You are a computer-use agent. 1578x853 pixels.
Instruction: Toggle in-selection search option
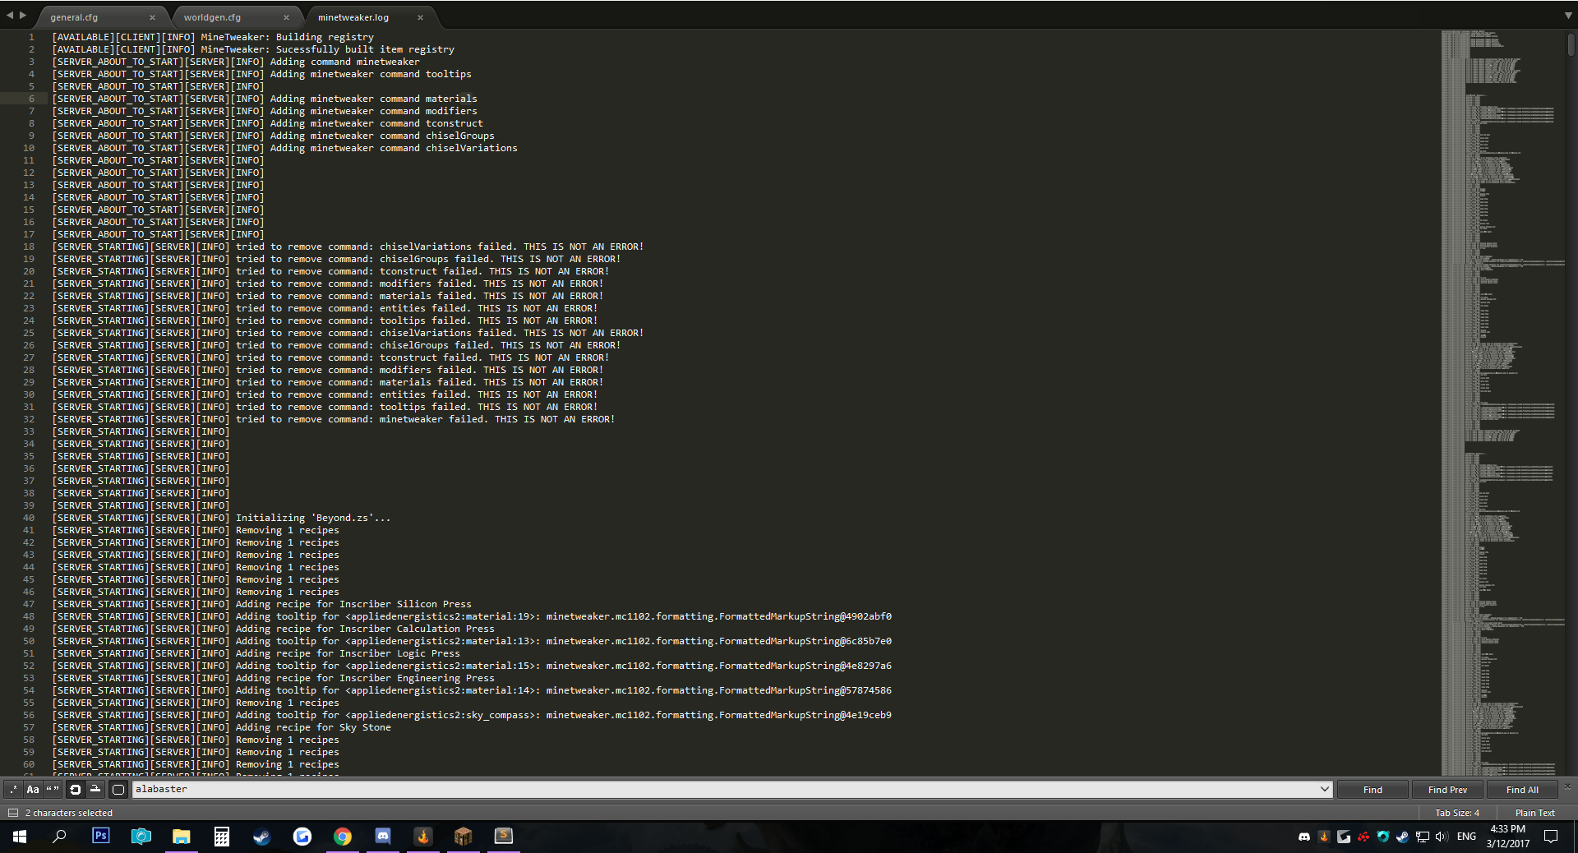tap(95, 790)
